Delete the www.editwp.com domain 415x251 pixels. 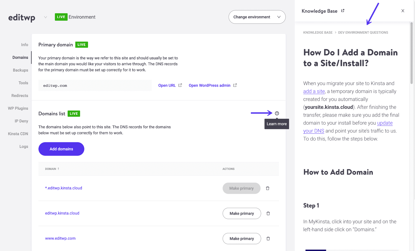coord(268,239)
